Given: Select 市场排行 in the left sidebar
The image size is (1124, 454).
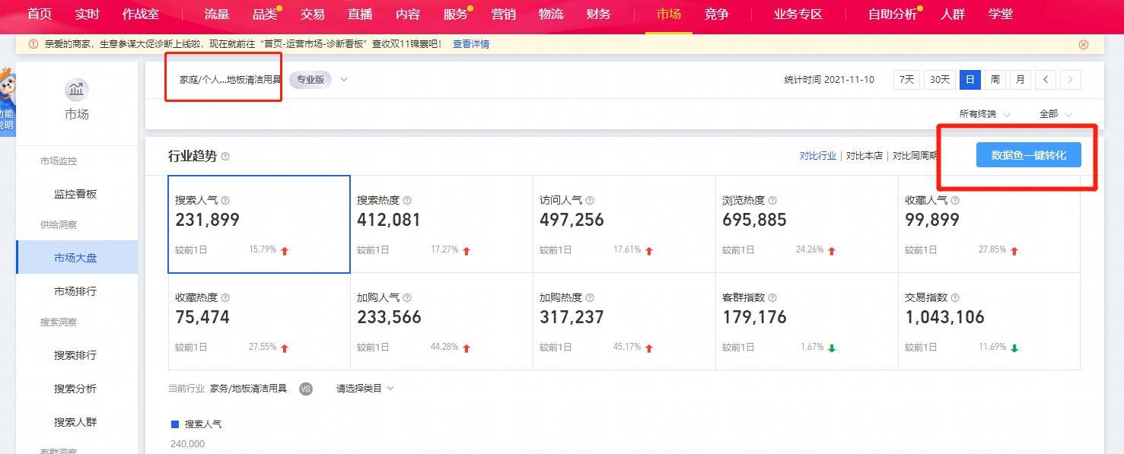Looking at the screenshot, I should [75, 291].
